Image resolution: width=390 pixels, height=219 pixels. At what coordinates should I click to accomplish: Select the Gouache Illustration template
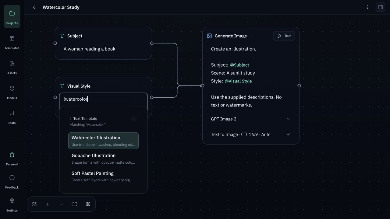(103, 158)
